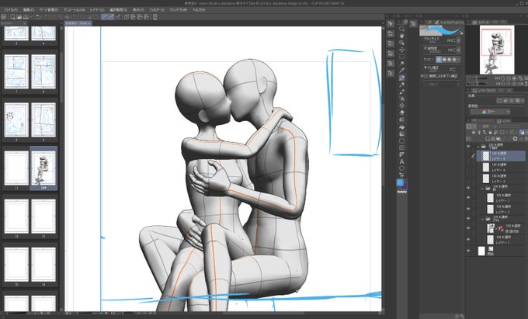Open the 編集 Edit menu
Screen dimensions: 528x319
click(x=29, y=10)
